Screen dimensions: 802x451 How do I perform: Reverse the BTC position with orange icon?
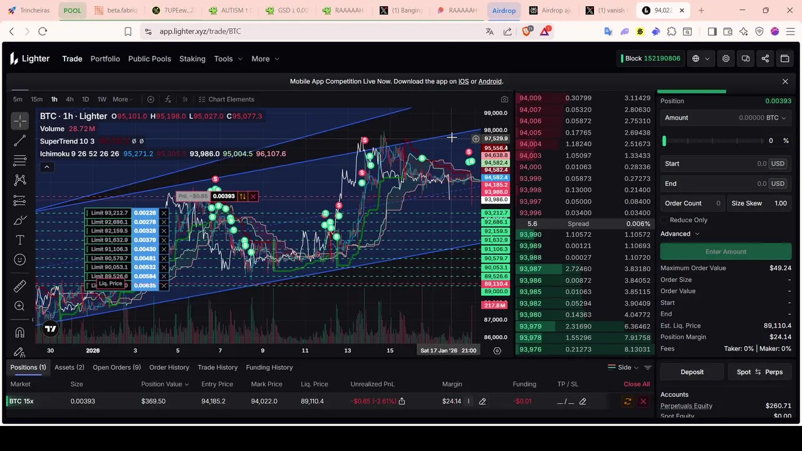[x=627, y=401]
